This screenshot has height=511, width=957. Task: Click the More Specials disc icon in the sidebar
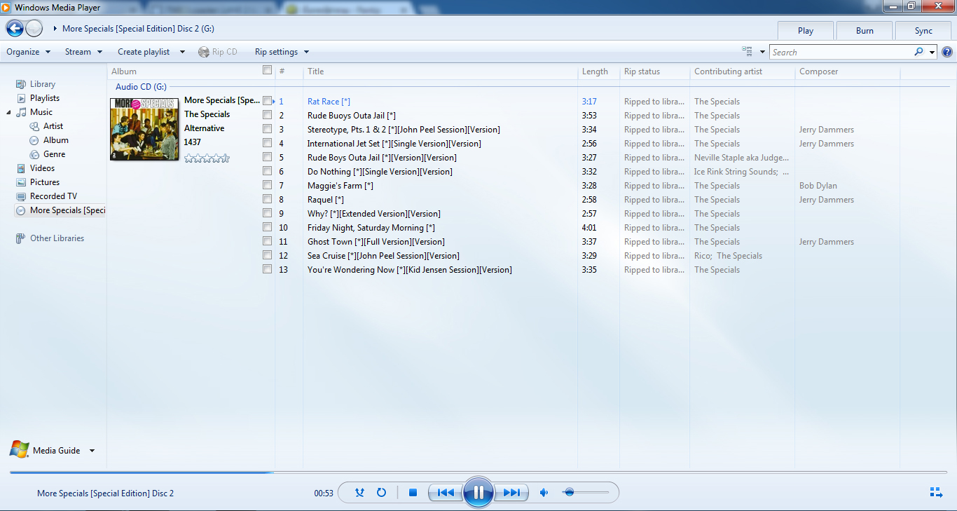[x=21, y=210]
